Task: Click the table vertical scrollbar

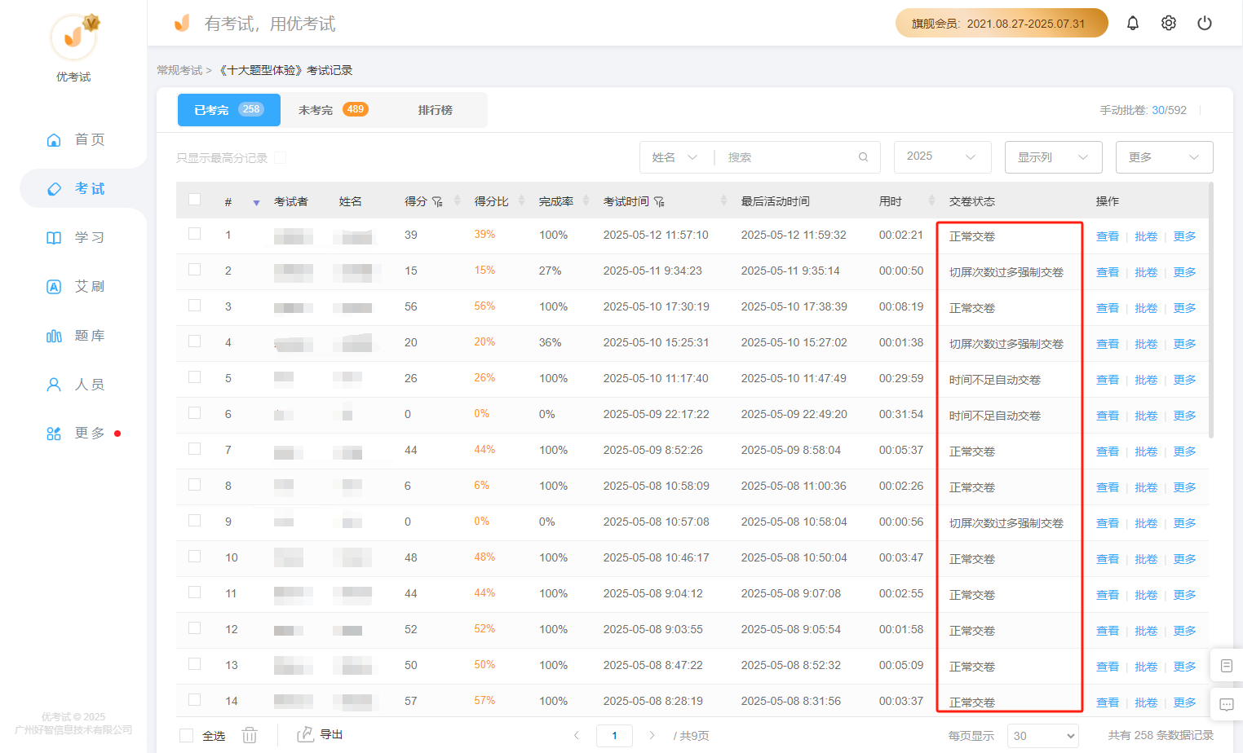Action: click(1210, 310)
